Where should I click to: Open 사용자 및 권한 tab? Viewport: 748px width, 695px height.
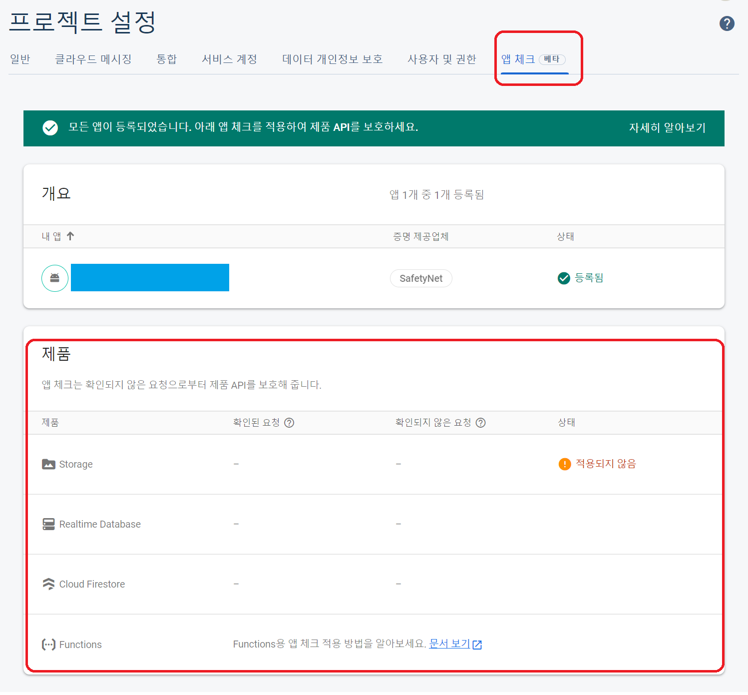tap(441, 59)
